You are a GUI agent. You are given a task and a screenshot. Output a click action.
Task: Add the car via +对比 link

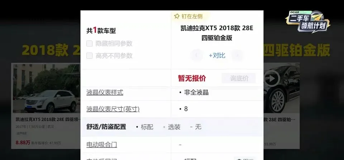[x=217, y=55]
